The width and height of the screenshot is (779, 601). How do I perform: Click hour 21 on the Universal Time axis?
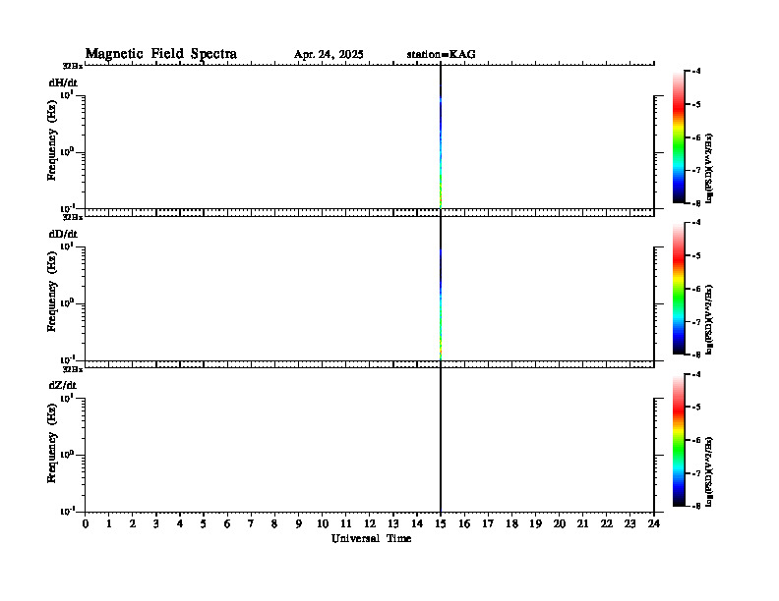pyautogui.click(x=582, y=523)
